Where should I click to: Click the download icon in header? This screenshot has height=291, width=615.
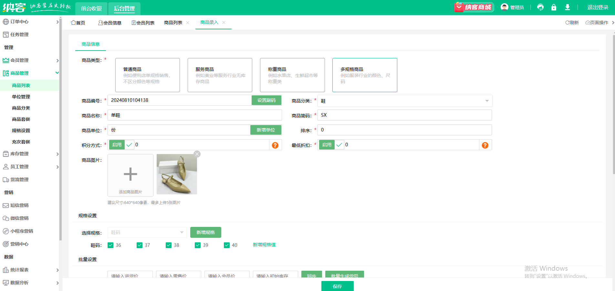[567, 7]
